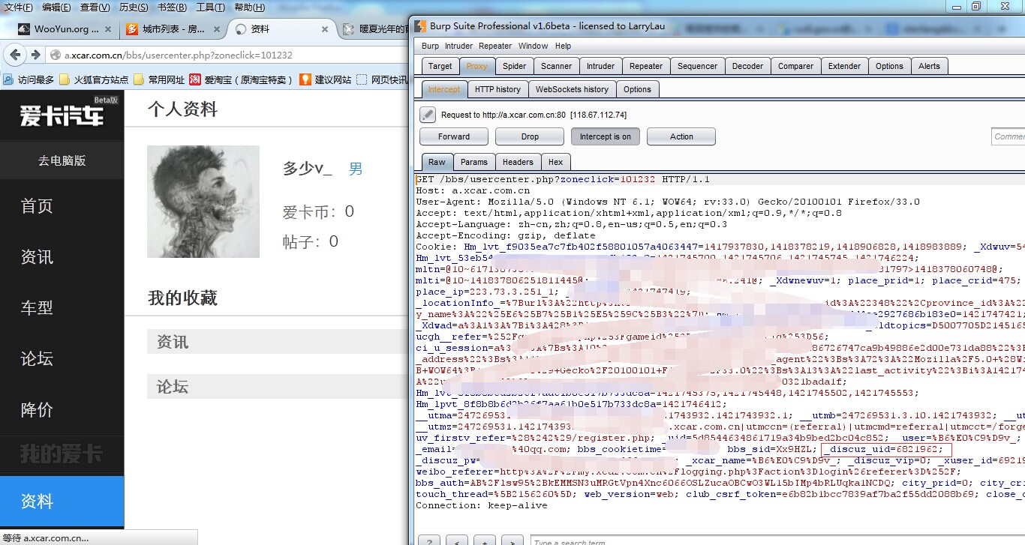Click Firefox back arrow button
Screen dimensions: 1025x545
click(15, 55)
